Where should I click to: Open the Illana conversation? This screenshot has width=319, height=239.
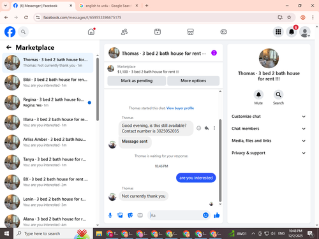click(x=48, y=122)
